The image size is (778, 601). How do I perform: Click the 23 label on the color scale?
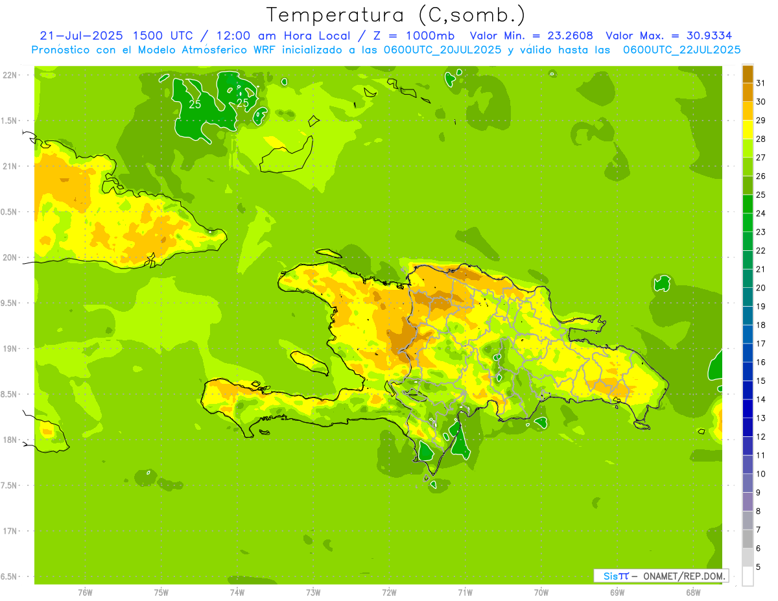pyautogui.click(x=760, y=231)
